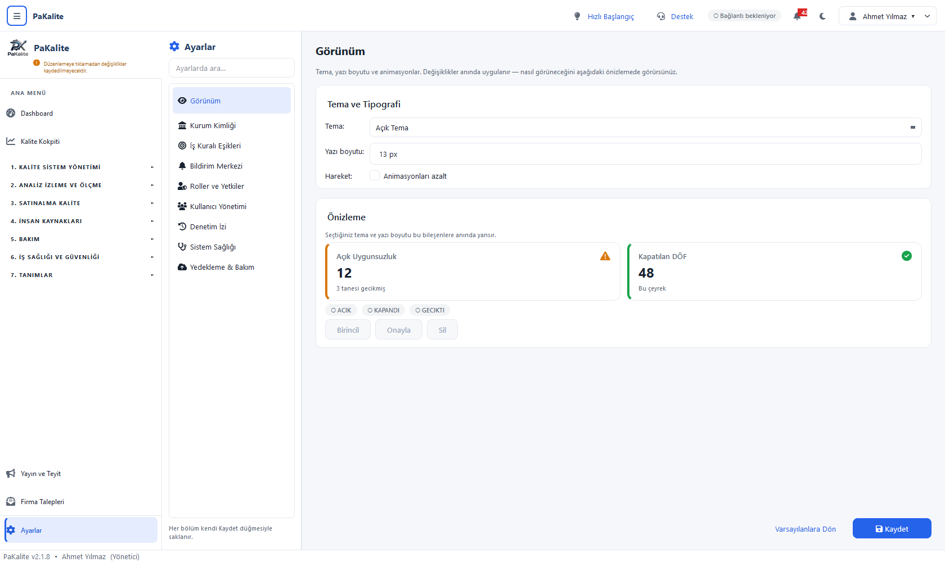Click the Bildirim Merkezi bell icon

point(182,166)
